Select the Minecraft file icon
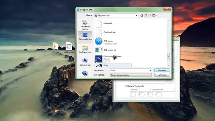The height and width of the screenshot is (121, 215). (98, 24)
